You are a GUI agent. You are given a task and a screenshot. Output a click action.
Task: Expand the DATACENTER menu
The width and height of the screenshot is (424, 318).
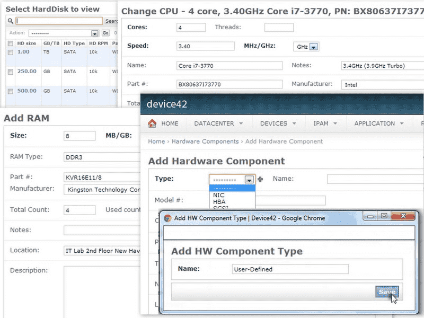tap(218, 123)
